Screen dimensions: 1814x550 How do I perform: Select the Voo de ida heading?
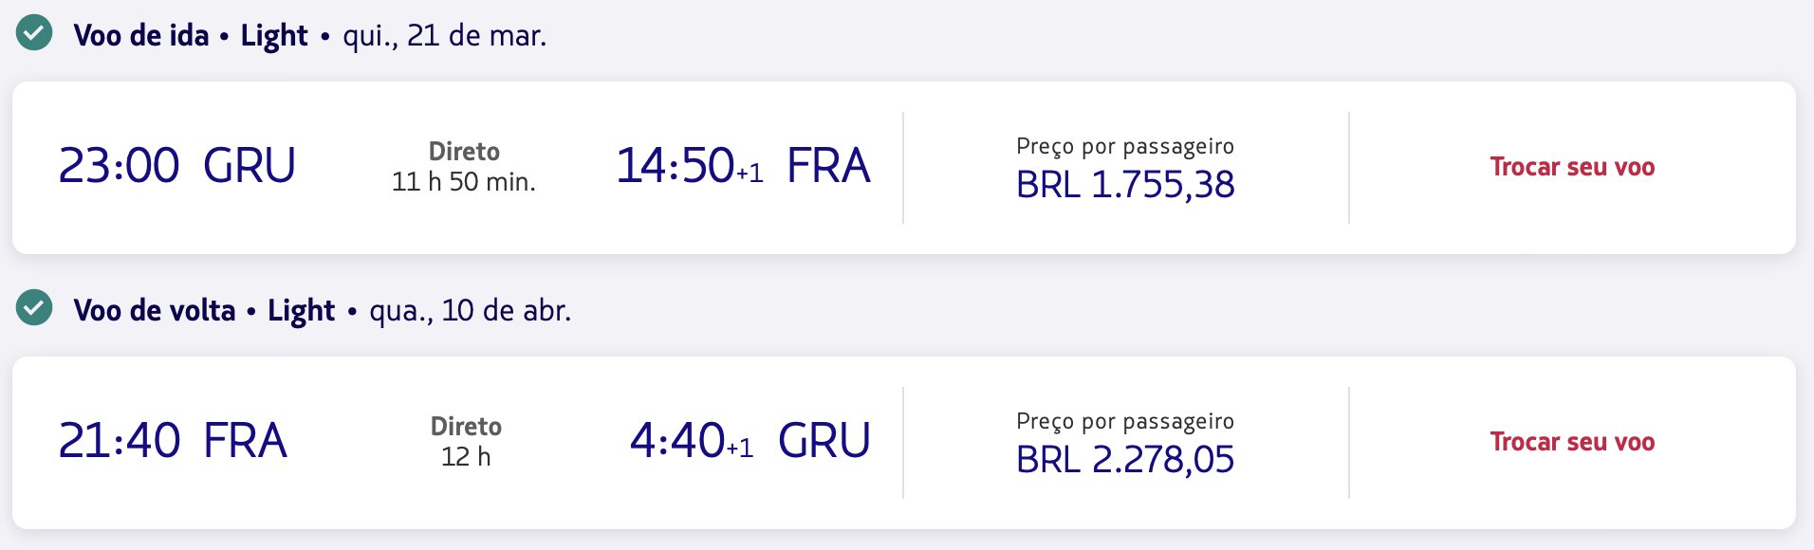(141, 35)
